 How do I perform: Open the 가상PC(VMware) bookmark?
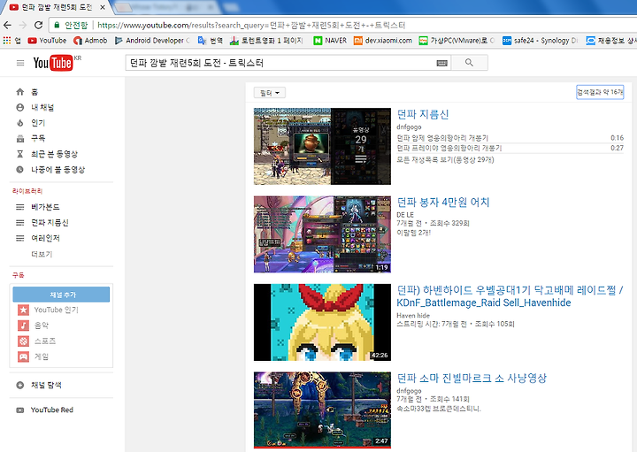pos(457,40)
